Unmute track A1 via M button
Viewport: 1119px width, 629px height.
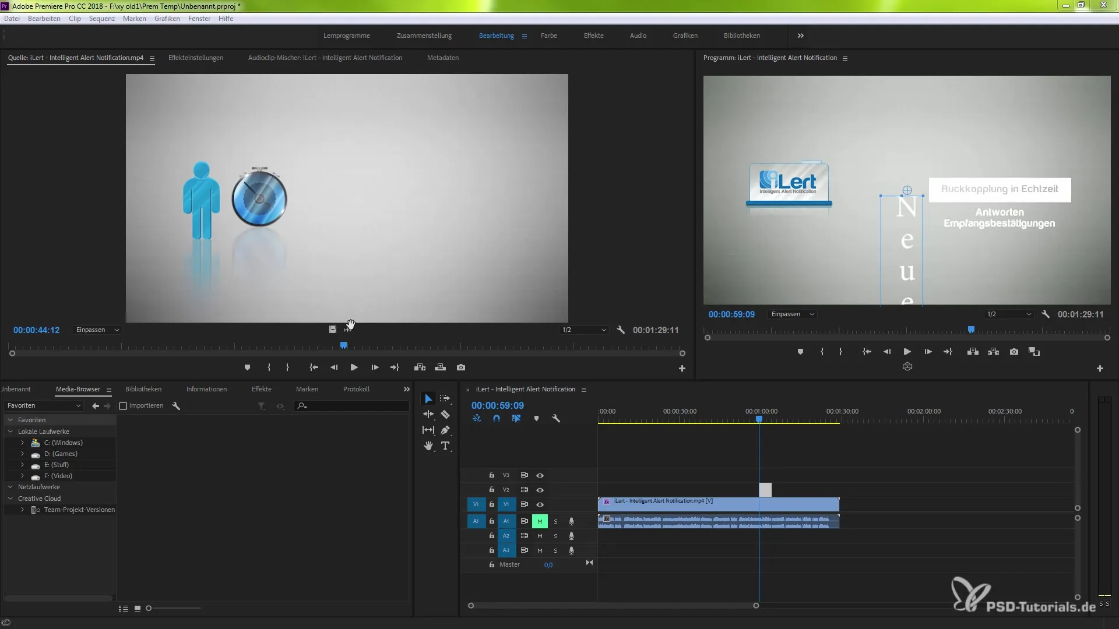pyautogui.click(x=540, y=521)
